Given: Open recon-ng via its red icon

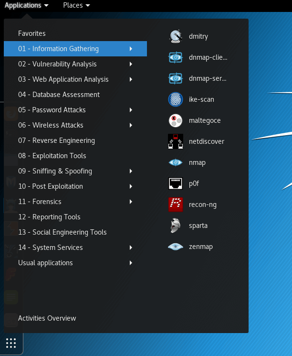Looking at the screenshot, I should click(176, 205).
